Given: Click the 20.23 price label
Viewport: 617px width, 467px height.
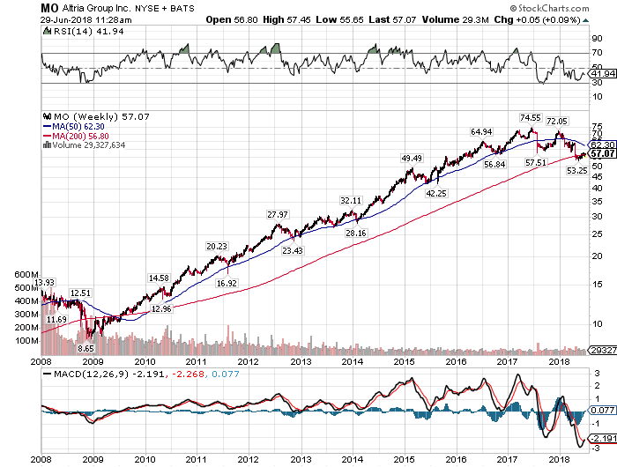Looking at the screenshot, I should pyautogui.click(x=217, y=247).
